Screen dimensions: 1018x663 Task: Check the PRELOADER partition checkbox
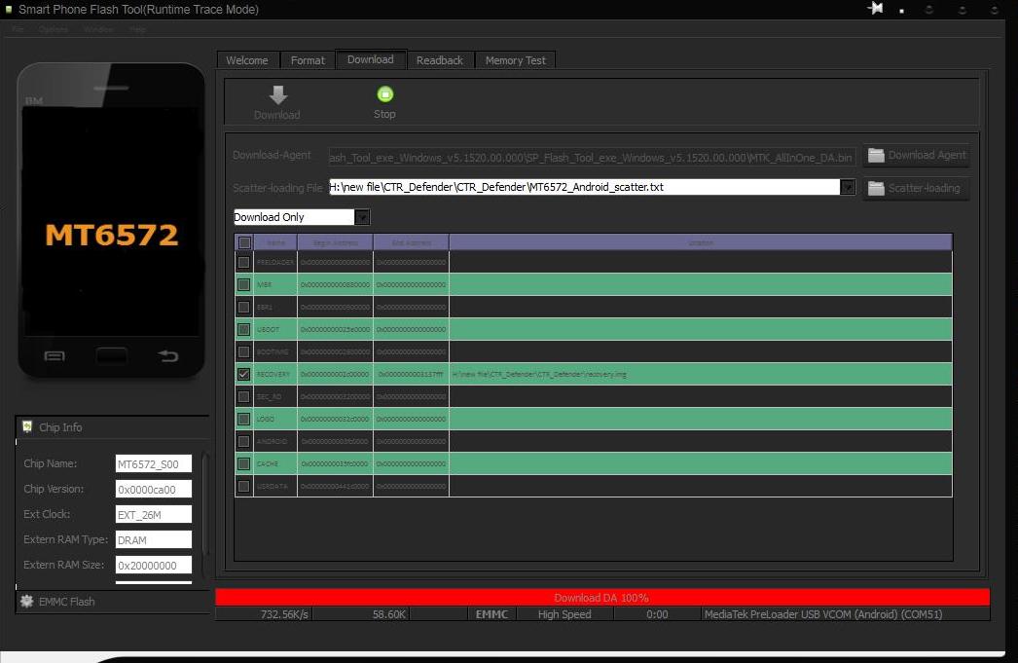pos(243,262)
